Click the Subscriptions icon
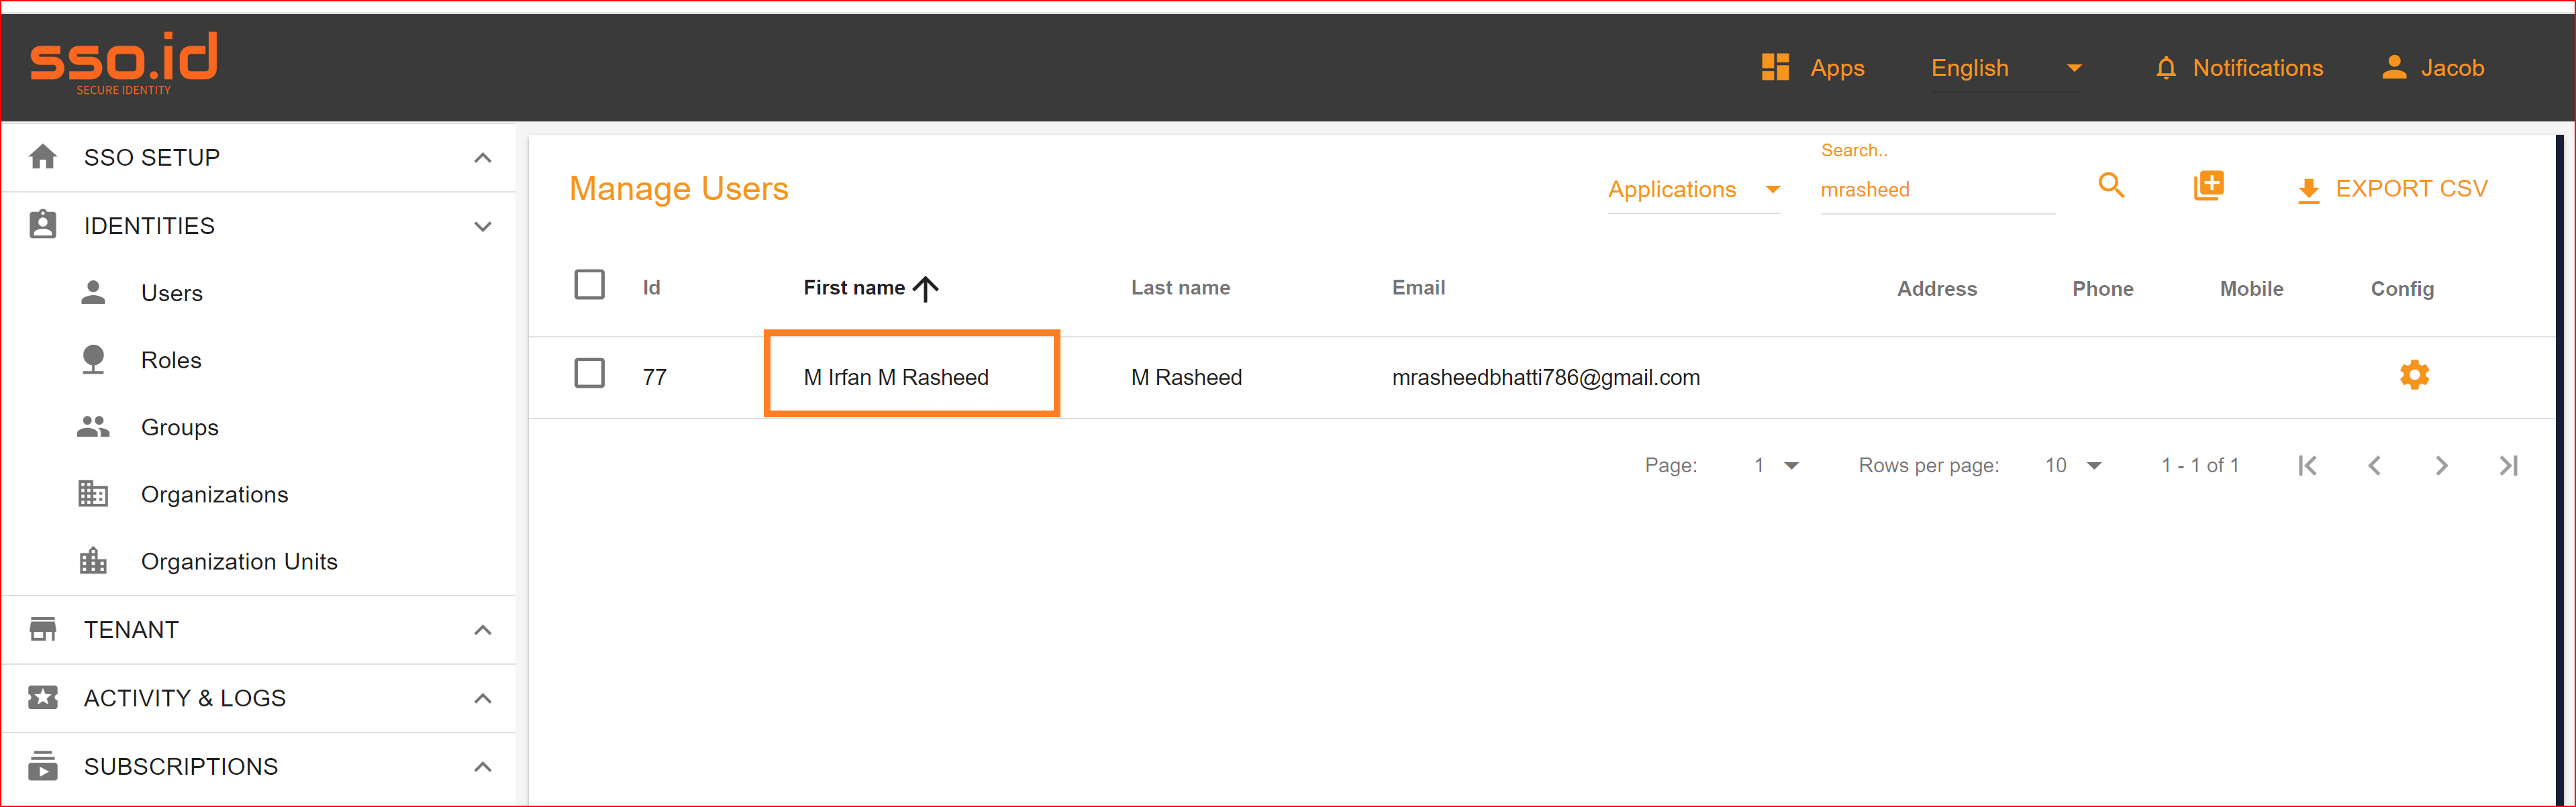This screenshot has height=807, width=2576. pos(43,765)
